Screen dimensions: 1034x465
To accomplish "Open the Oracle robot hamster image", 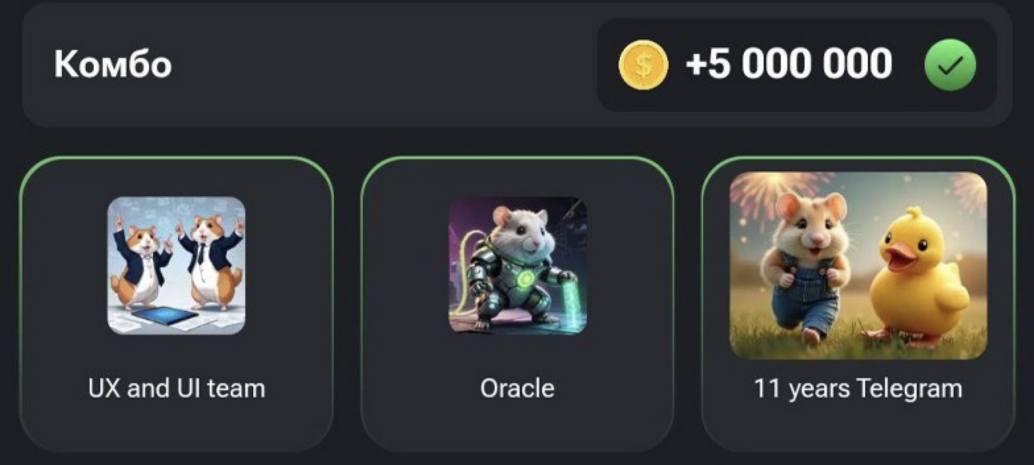I will tap(518, 265).
